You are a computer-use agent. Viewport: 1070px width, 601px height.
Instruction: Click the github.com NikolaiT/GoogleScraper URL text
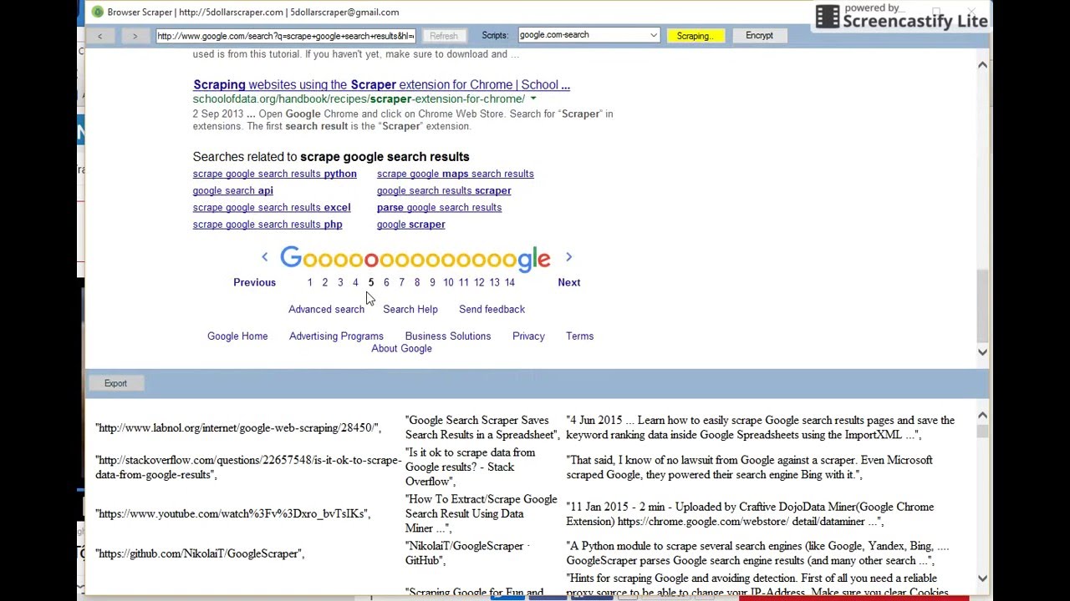200,553
